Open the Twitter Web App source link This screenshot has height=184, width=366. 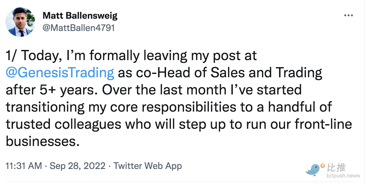click(x=148, y=166)
